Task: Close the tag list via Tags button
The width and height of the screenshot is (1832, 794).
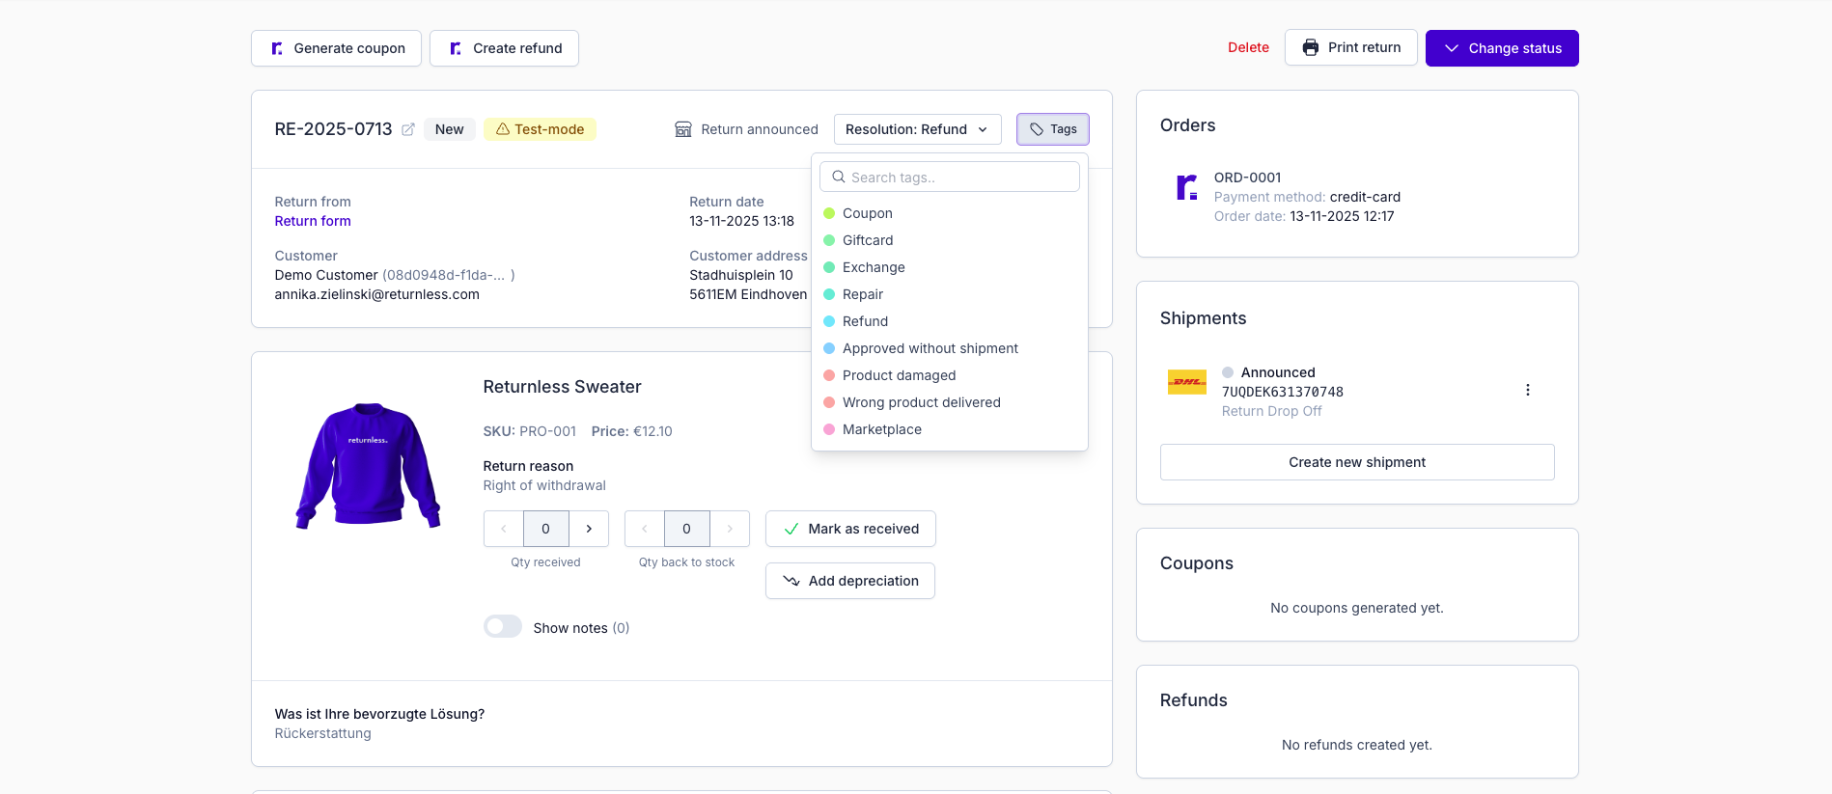Action: pyautogui.click(x=1053, y=129)
